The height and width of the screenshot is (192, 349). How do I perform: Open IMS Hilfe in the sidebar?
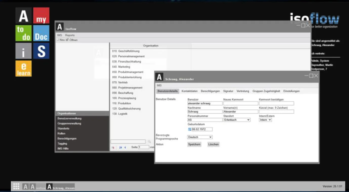coord(82,149)
